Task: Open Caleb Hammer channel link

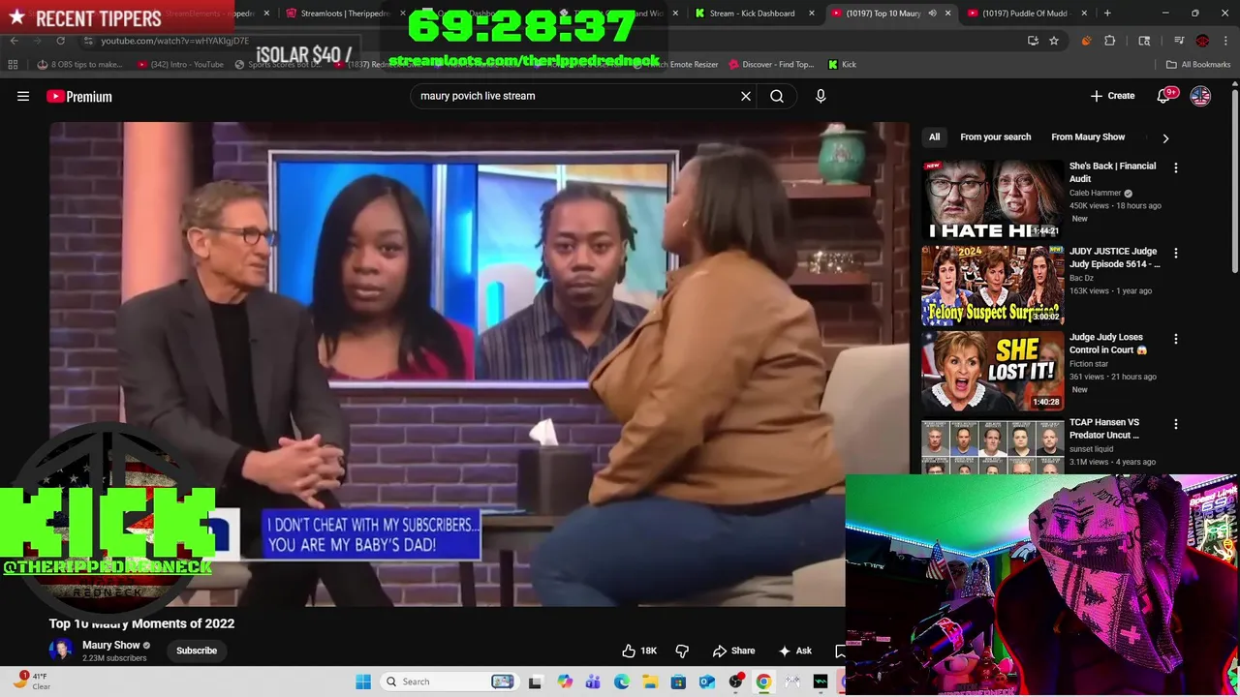Action: click(x=1095, y=193)
